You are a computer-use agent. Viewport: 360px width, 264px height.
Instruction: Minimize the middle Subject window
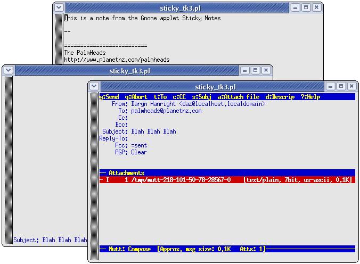(x=245, y=70)
